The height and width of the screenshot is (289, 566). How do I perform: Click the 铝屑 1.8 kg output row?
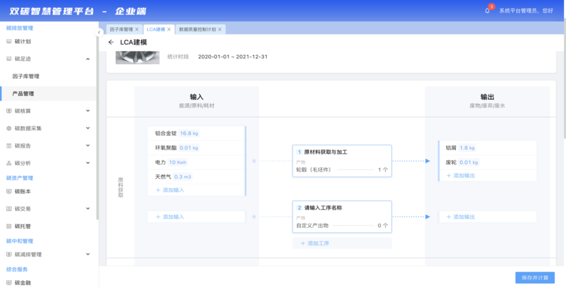[x=488, y=148]
